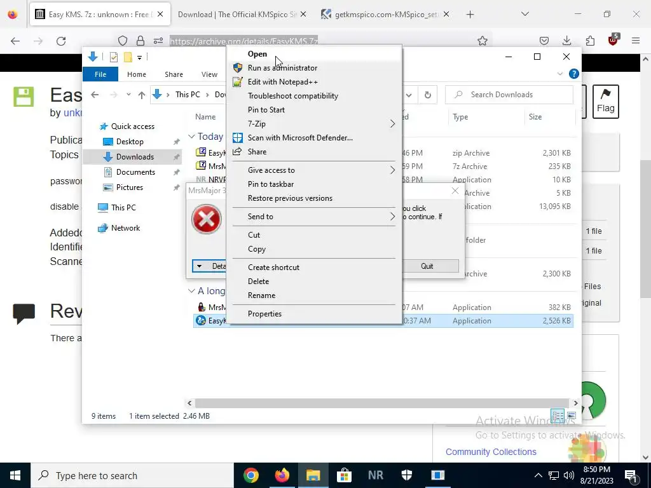Open Customize Quick Access Toolbar dropdown

(139, 58)
